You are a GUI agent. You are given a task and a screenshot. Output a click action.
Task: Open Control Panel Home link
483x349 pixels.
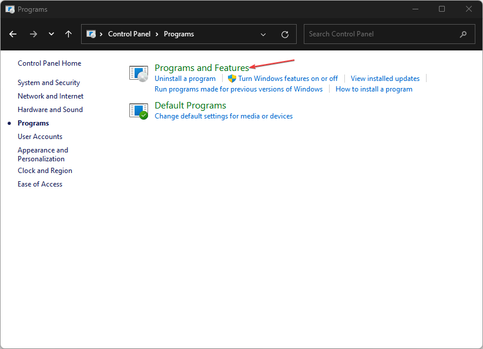49,63
